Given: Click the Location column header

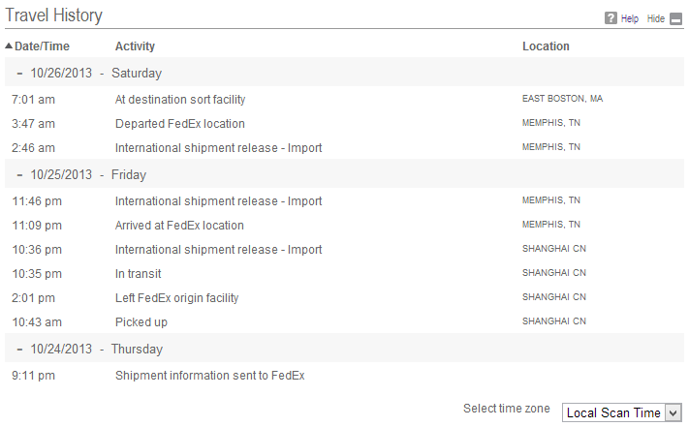Looking at the screenshot, I should [x=546, y=46].
